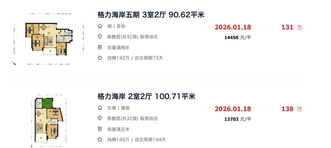Screen dimensions: 331x148
Task: Click the 挂牌142万 / 成交周期73天 text
Action: (x=135, y=58)
